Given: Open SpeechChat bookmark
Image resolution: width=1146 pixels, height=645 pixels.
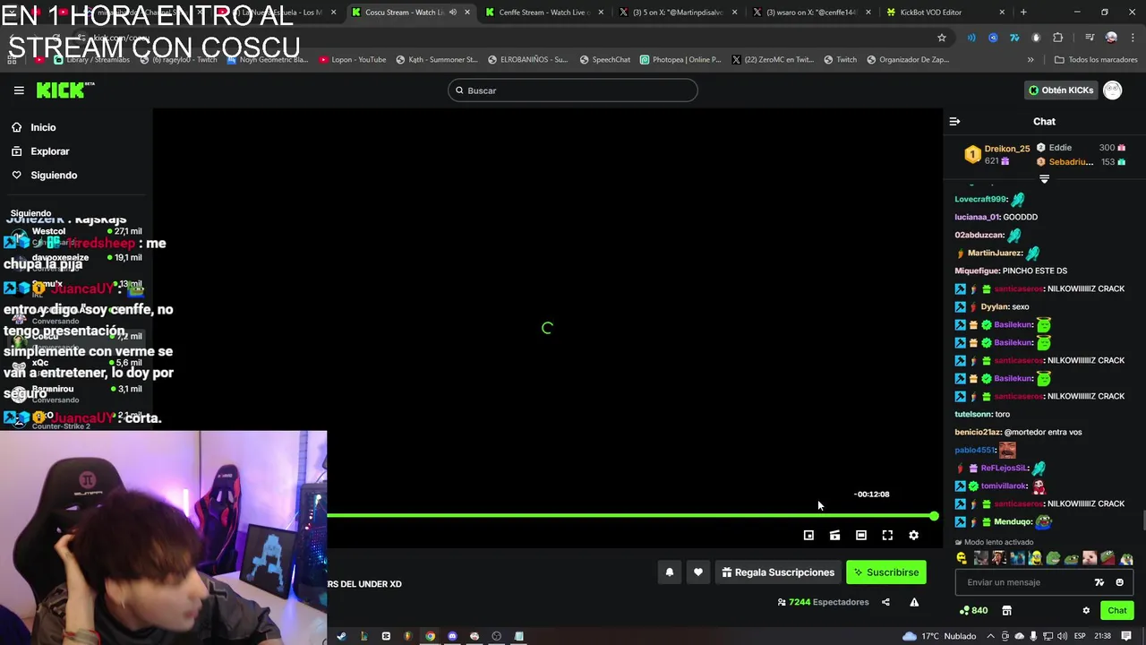Looking at the screenshot, I should pyautogui.click(x=605, y=60).
